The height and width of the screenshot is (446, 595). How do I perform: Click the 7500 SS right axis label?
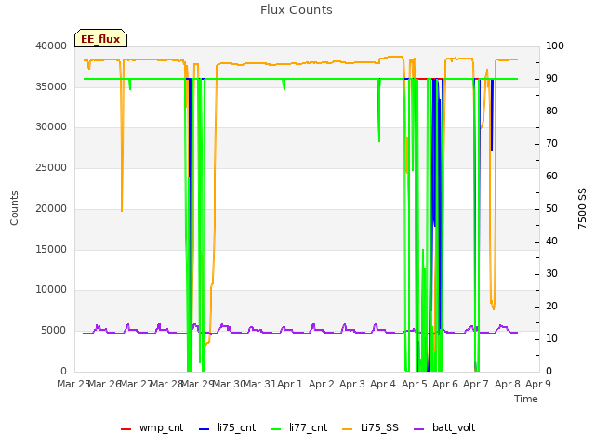[x=582, y=208]
